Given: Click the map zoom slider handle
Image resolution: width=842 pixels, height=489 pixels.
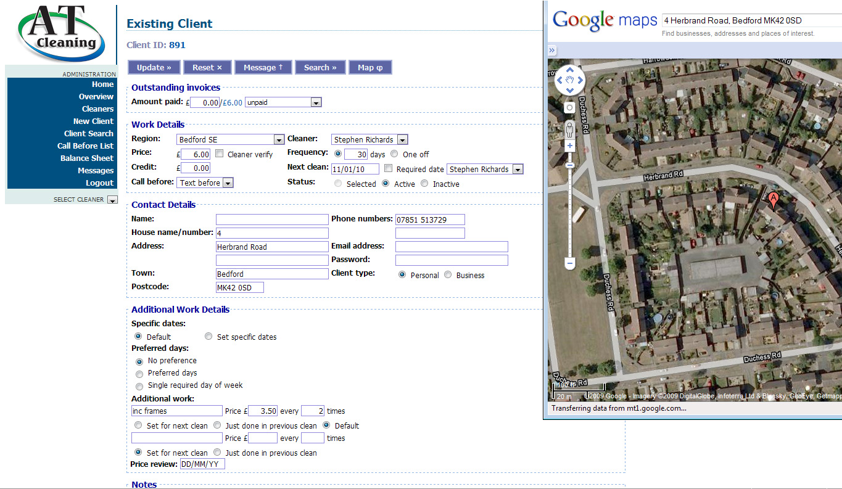Looking at the screenshot, I should 569,165.
